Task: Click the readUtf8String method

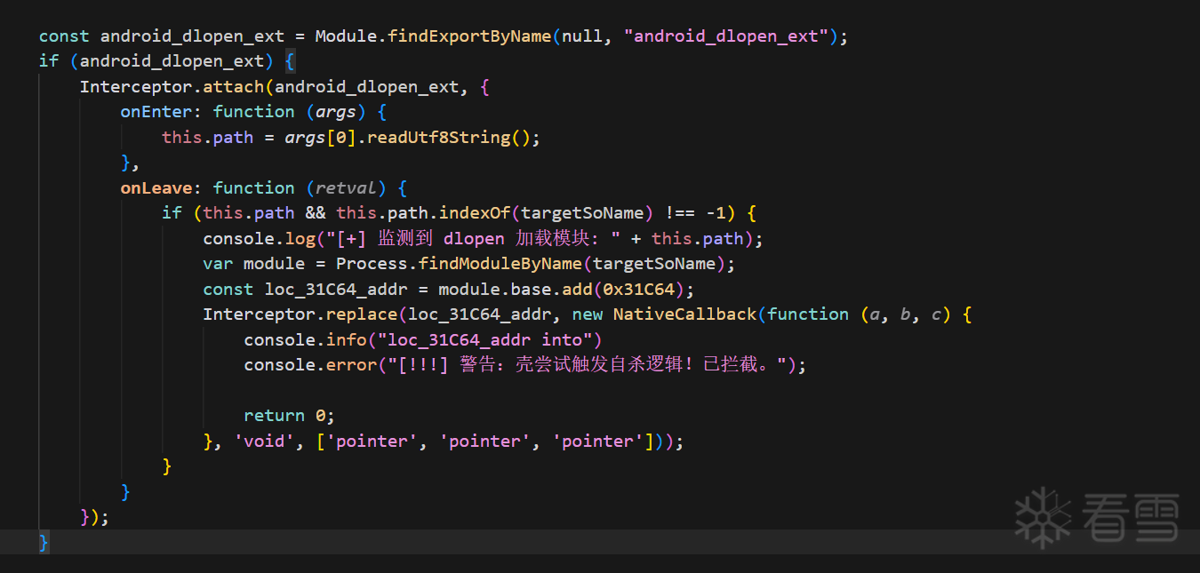Action: 439,138
